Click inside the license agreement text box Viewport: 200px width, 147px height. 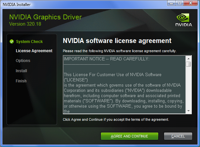tap(124, 85)
